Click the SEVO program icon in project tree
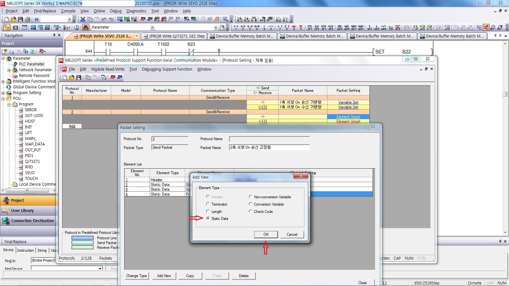The image size is (509, 286). click(x=30, y=173)
